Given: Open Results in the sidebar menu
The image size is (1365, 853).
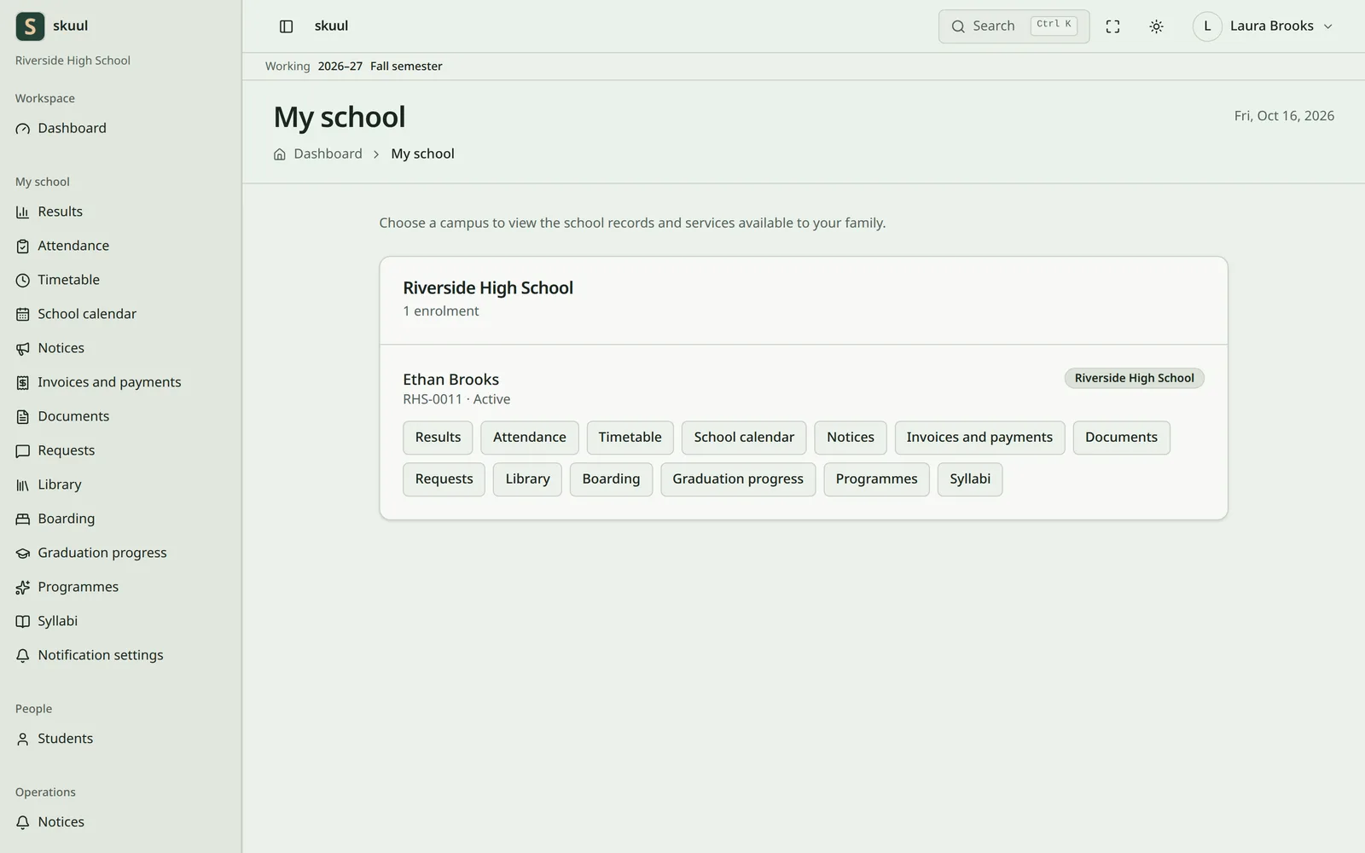Looking at the screenshot, I should pyautogui.click(x=120, y=212).
